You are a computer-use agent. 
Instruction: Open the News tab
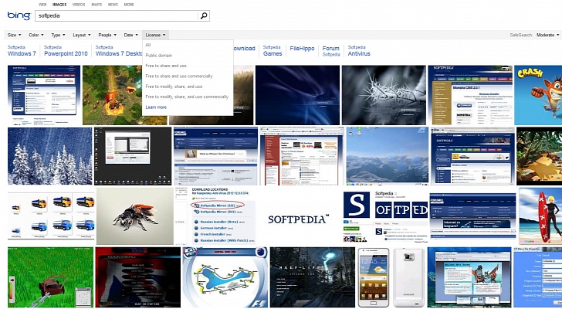[113, 4]
